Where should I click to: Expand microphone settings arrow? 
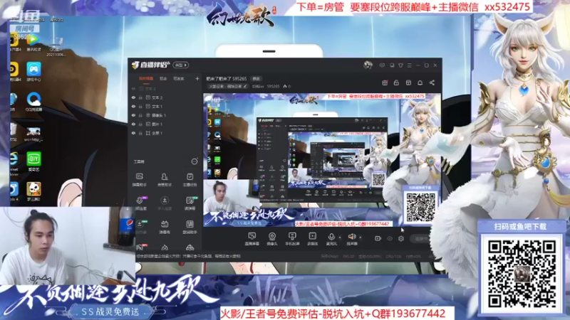pyautogui.click(x=340, y=238)
